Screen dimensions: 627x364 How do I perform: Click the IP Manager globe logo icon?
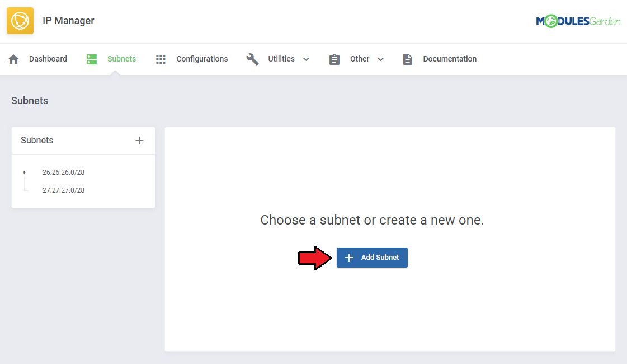point(20,21)
